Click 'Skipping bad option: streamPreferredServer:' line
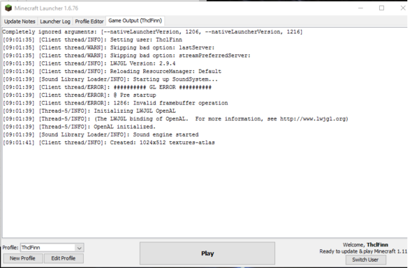Viewport: 412px width, 268px height. 126,56
